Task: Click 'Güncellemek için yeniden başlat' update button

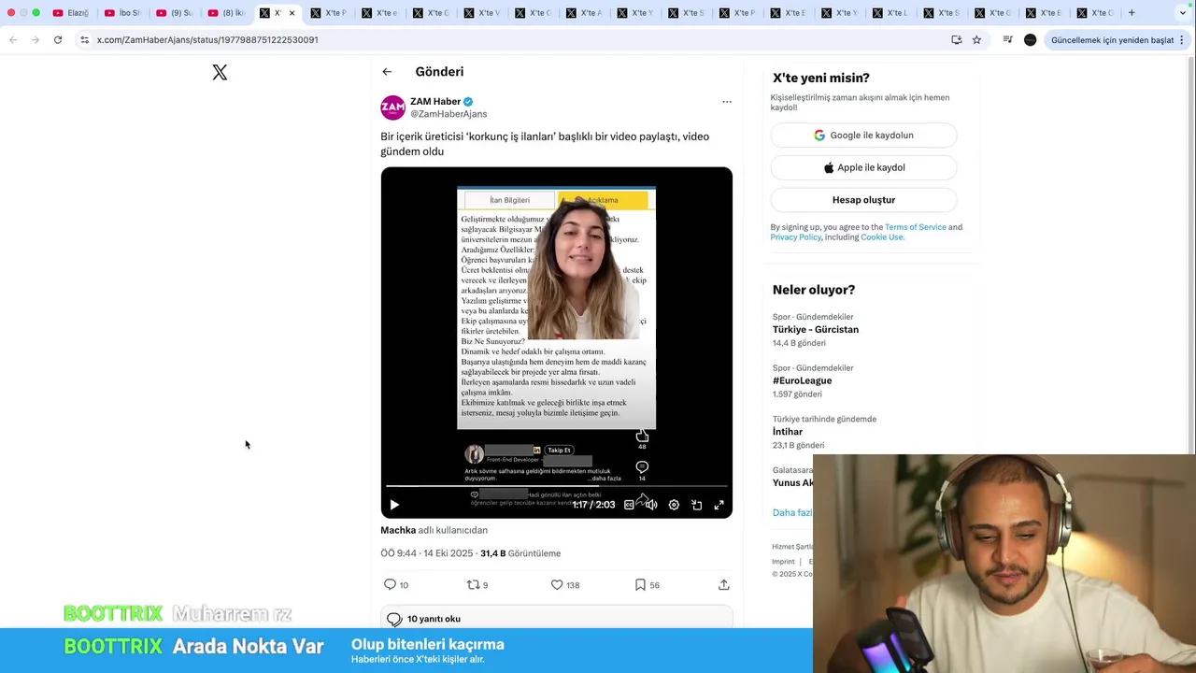Action: pyautogui.click(x=1112, y=40)
